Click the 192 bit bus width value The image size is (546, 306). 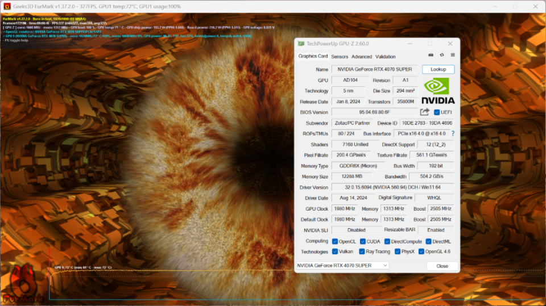point(436,166)
